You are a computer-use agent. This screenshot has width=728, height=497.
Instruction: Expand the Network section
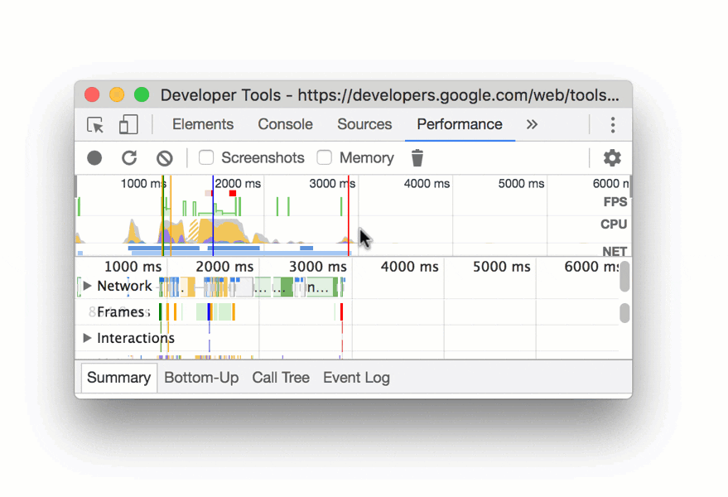tap(87, 286)
